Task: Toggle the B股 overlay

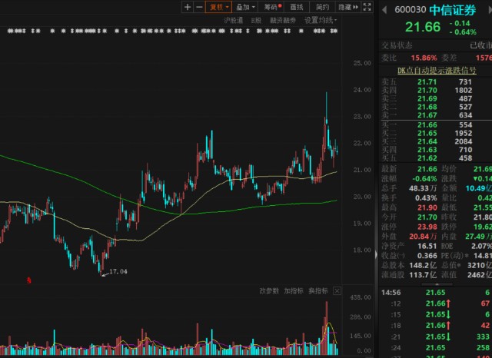Action: (256, 20)
